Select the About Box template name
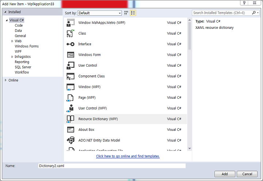 (86, 130)
